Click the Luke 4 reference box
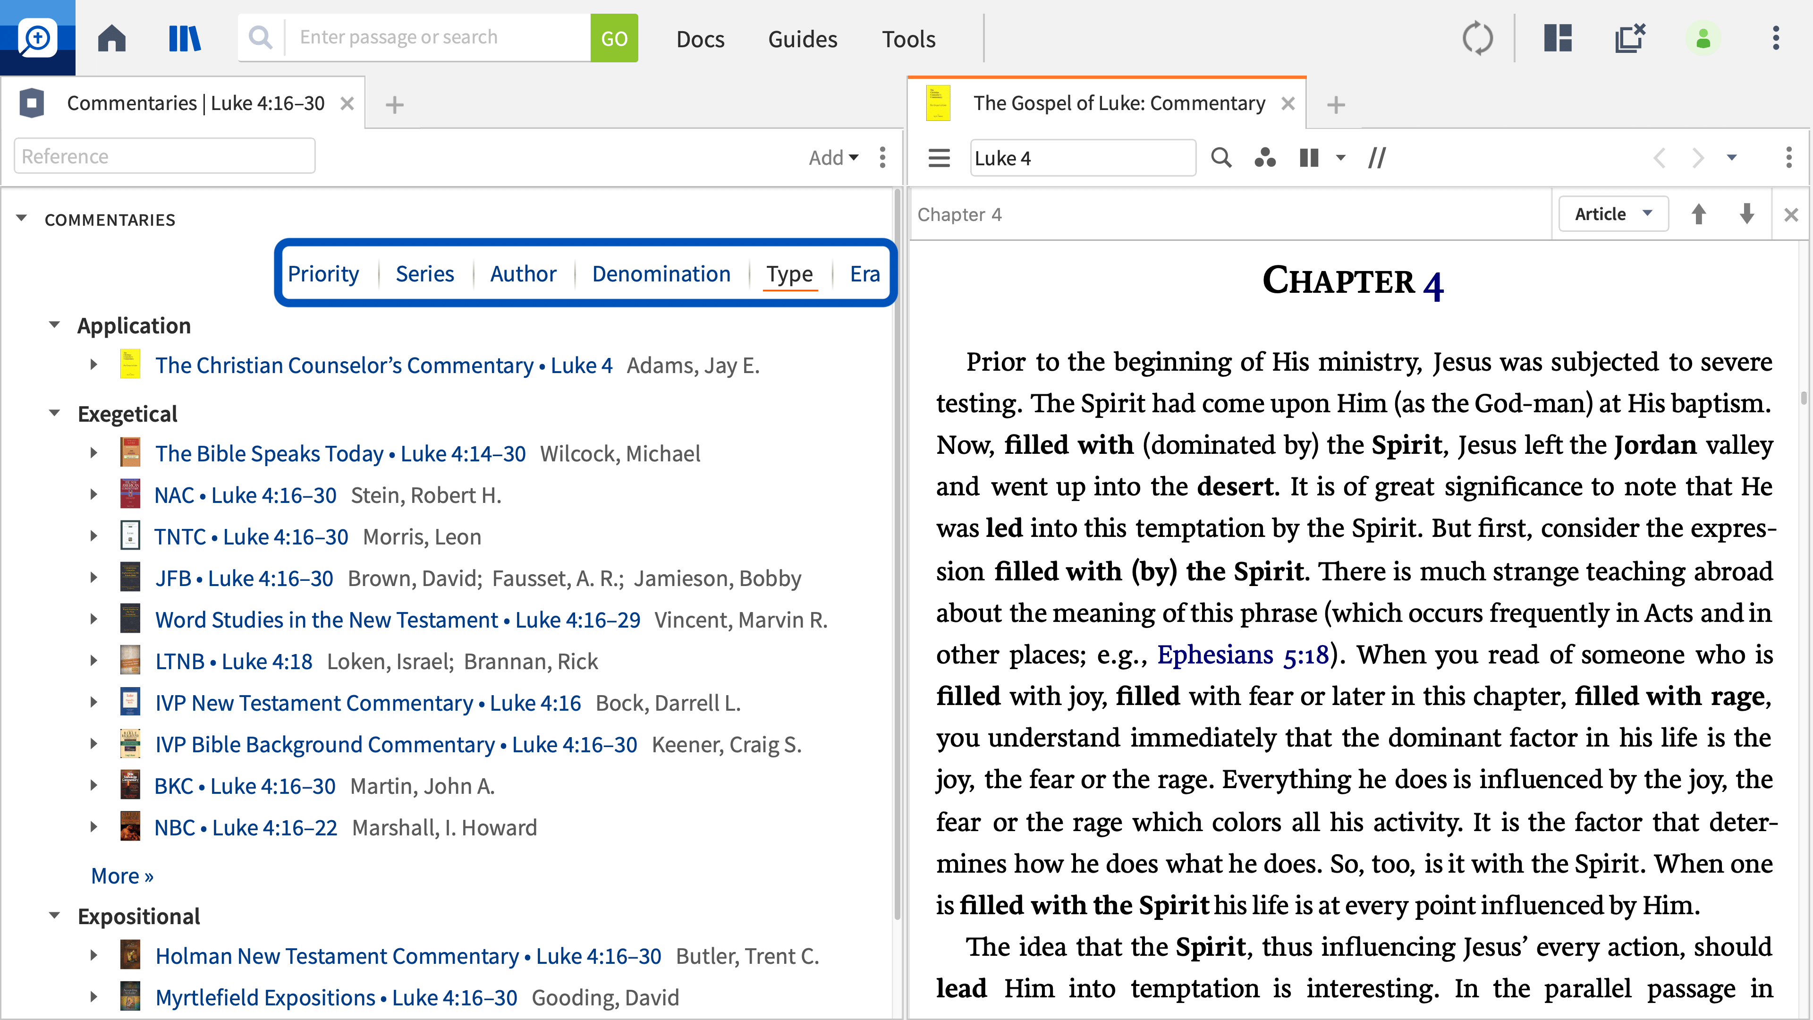 click(x=1083, y=158)
